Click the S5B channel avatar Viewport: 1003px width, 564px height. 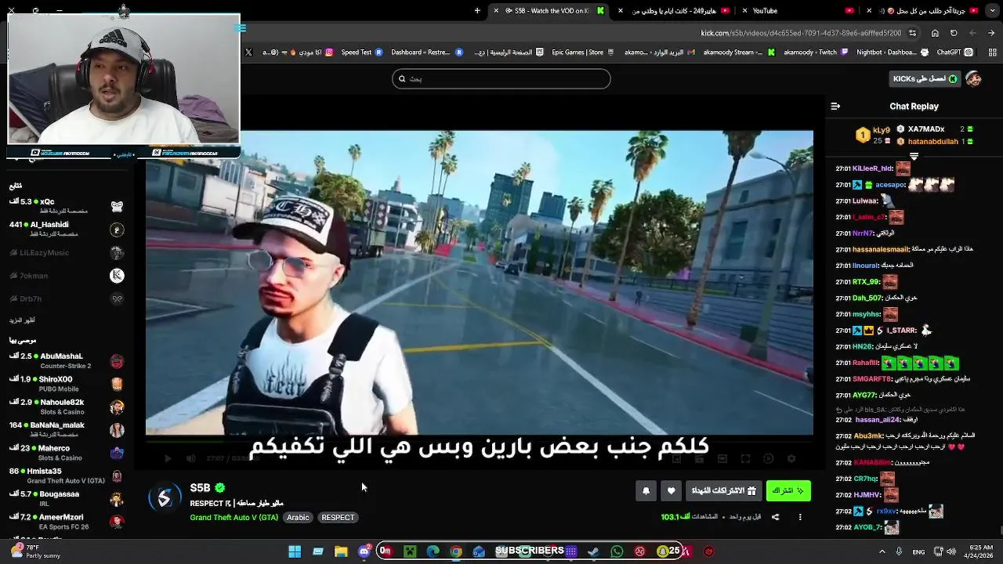click(165, 499)
